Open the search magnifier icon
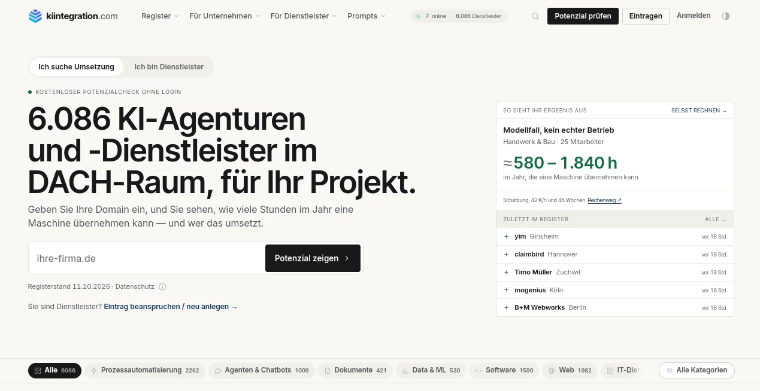 [535, 16]
